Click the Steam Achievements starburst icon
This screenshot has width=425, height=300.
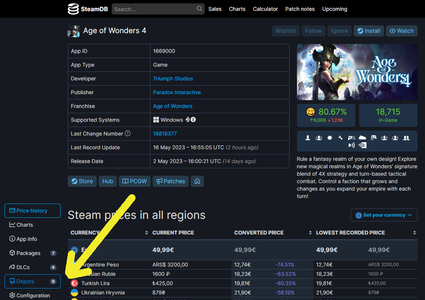click(330, 138)
